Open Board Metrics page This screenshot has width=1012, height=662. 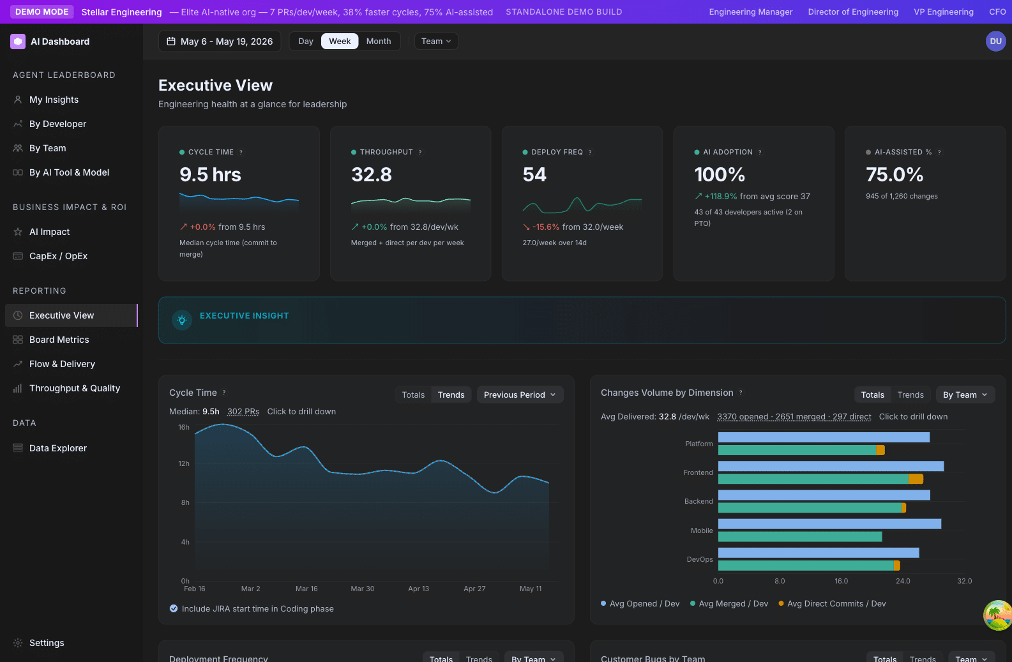coord(72,340)
